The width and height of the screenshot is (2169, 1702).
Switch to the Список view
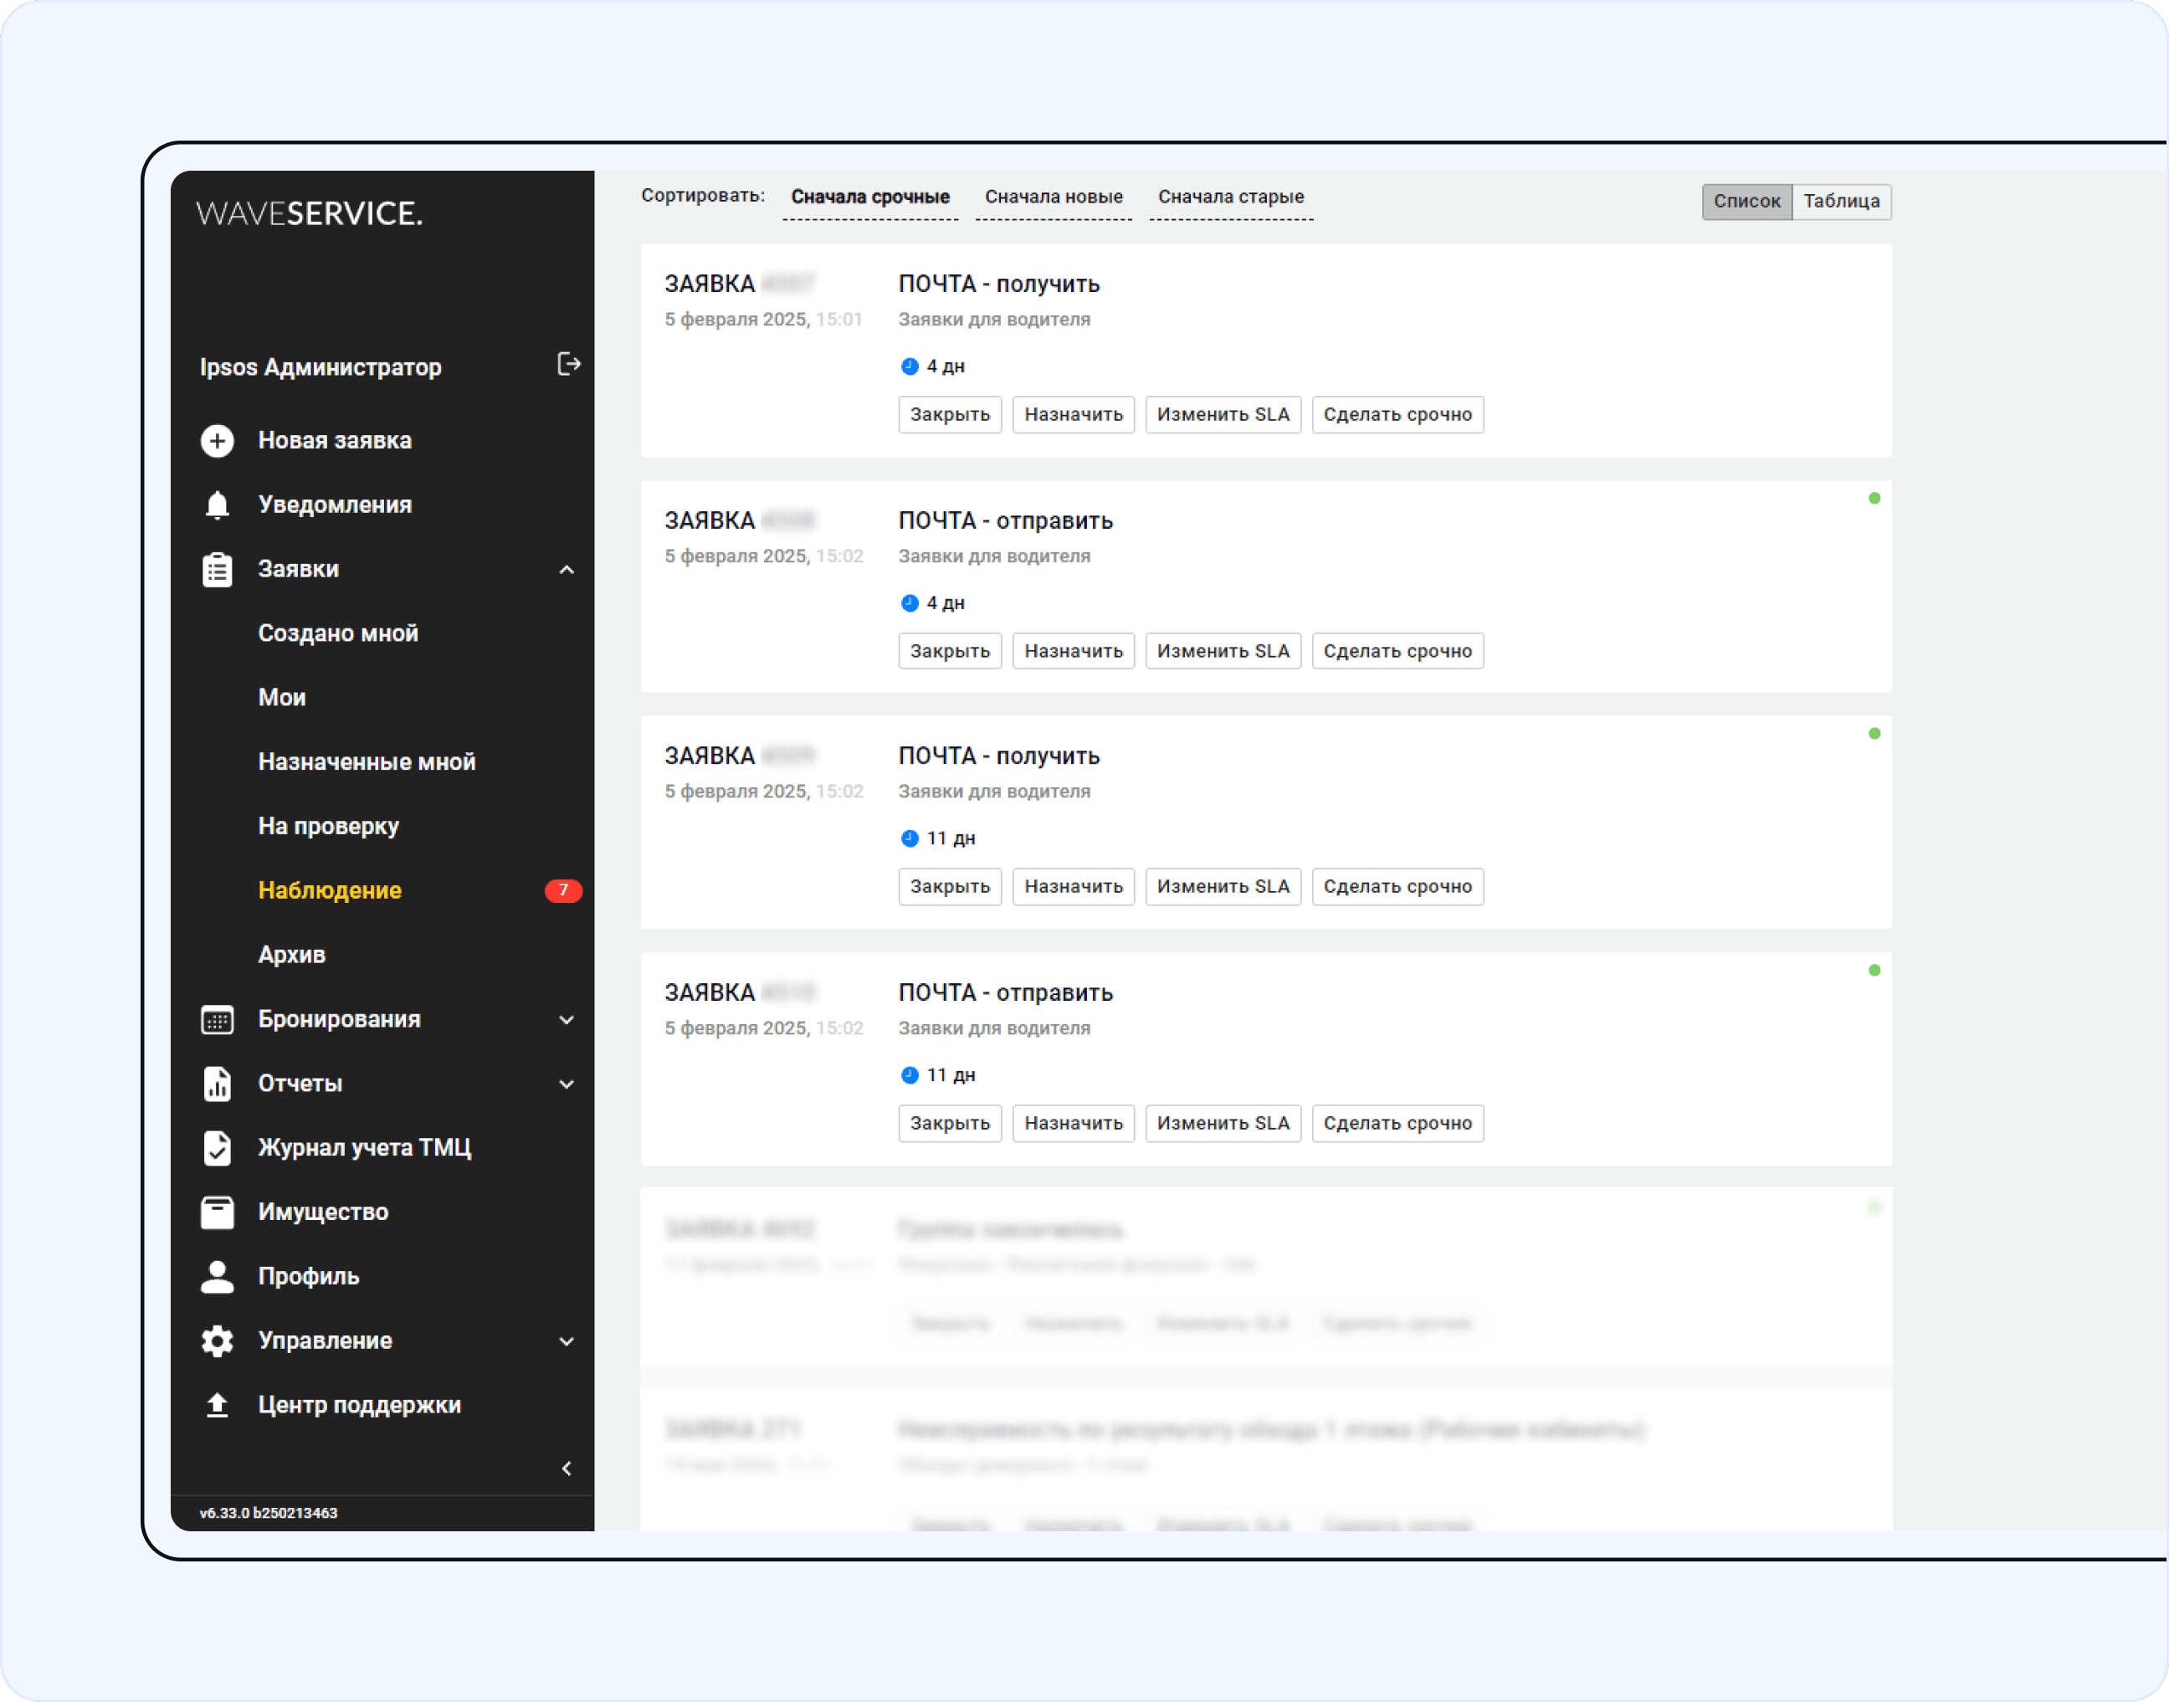tap(1746, 202)
